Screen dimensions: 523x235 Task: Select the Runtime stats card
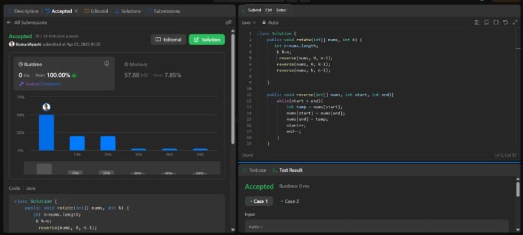tap(64, 74)
